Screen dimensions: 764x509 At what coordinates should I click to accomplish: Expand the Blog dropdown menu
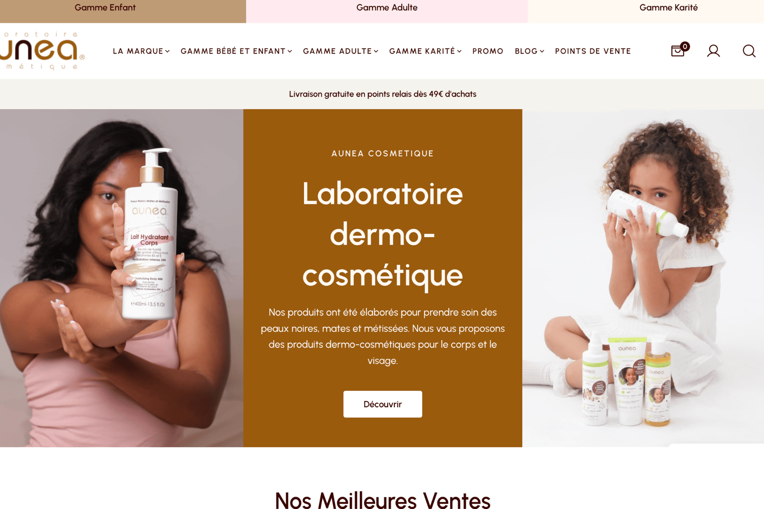click(x=529, y=51)
